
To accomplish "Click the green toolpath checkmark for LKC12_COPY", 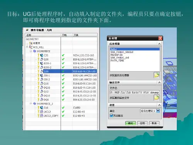I will pyautogui.click(x=63, y=116).
